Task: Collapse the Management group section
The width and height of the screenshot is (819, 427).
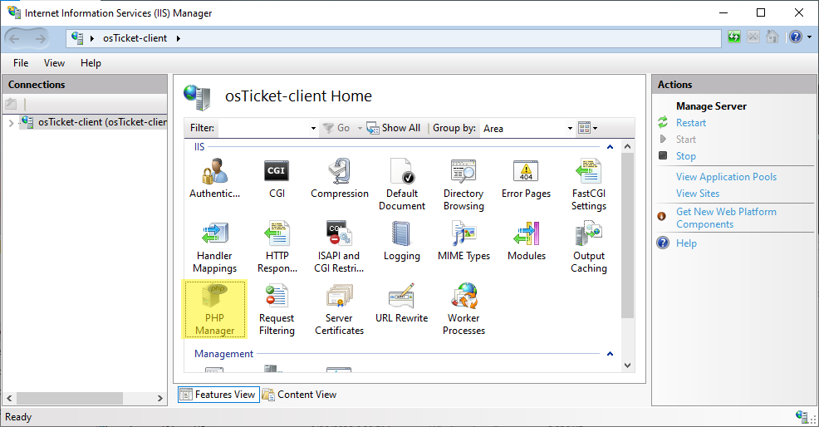Action: click(x=610, y=354)
